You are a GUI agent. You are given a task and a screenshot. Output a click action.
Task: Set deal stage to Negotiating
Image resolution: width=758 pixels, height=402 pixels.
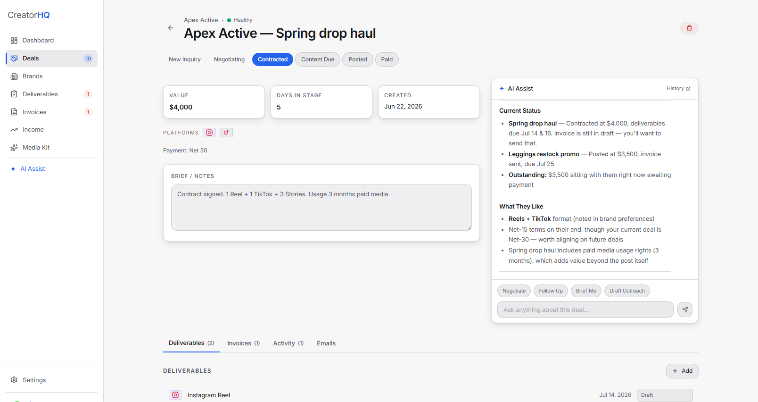click(229, 59)
